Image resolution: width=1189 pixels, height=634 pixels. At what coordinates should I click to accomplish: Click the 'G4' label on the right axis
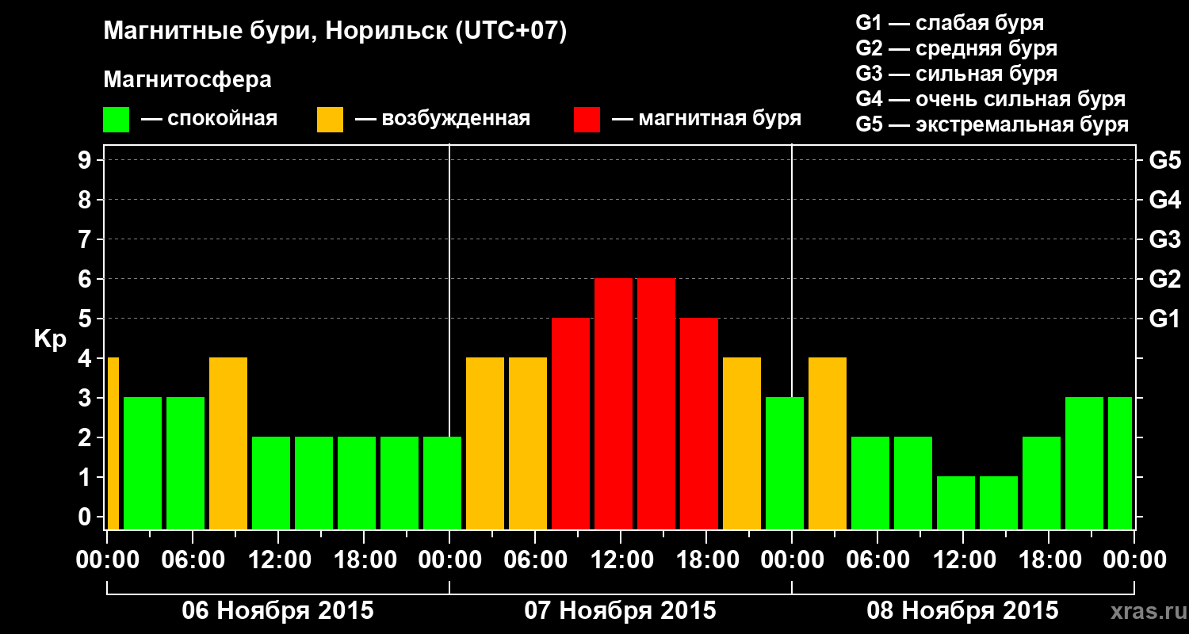1164,200
